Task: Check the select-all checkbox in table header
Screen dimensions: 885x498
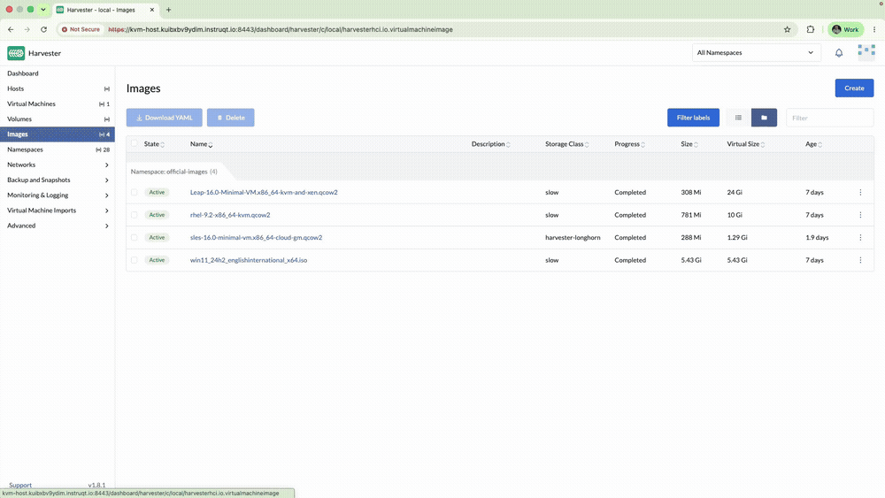Action: (x=135, y=143)
